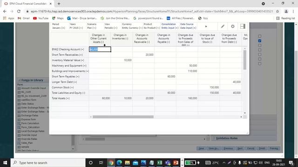This screenshot has width=298, height=167.
Task: Change the View Periodic selector
Action: [111, 26]
